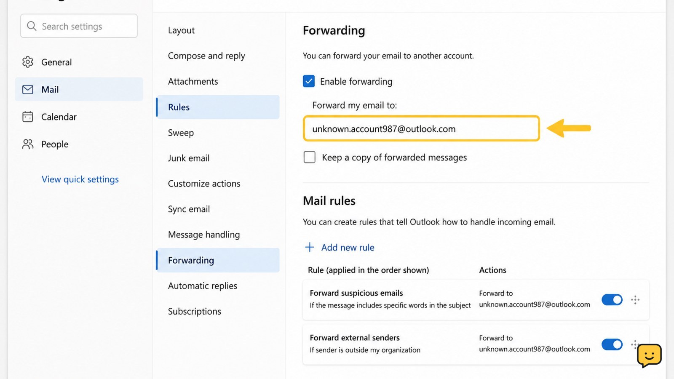Click Add new rule link
The height and width of the screenshot is (379, 674).
[x=348, y=248]
